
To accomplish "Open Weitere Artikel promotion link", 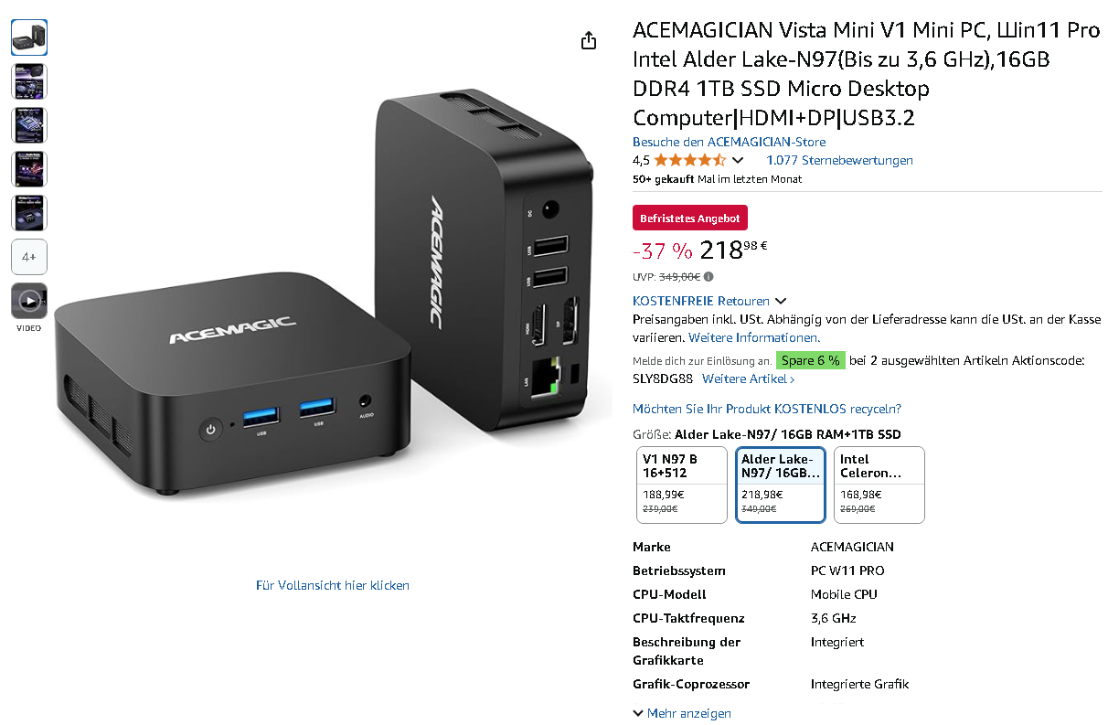I will click(x=748, y=378).
